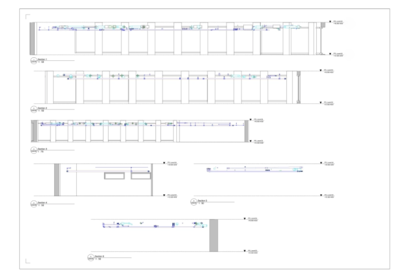Select Section 2 upper level marker triangle
The image size is (401, 277).
click(320, 71)
